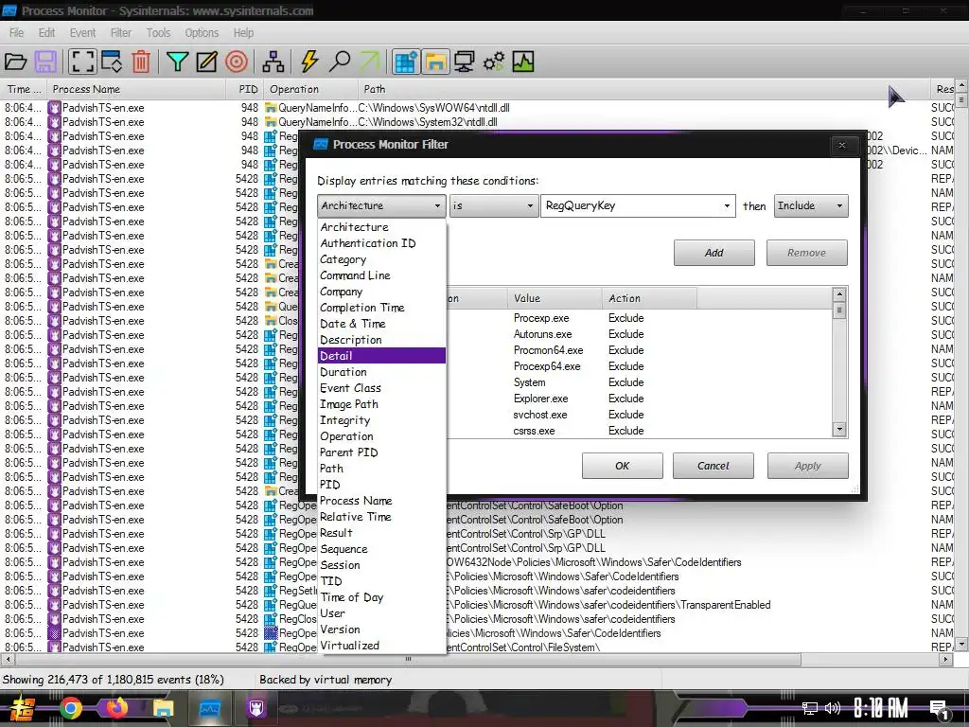Viewport: 969px width, 727px height.
Task: Select Command Line in the dropdown list
Action: [x=381, y=275]
